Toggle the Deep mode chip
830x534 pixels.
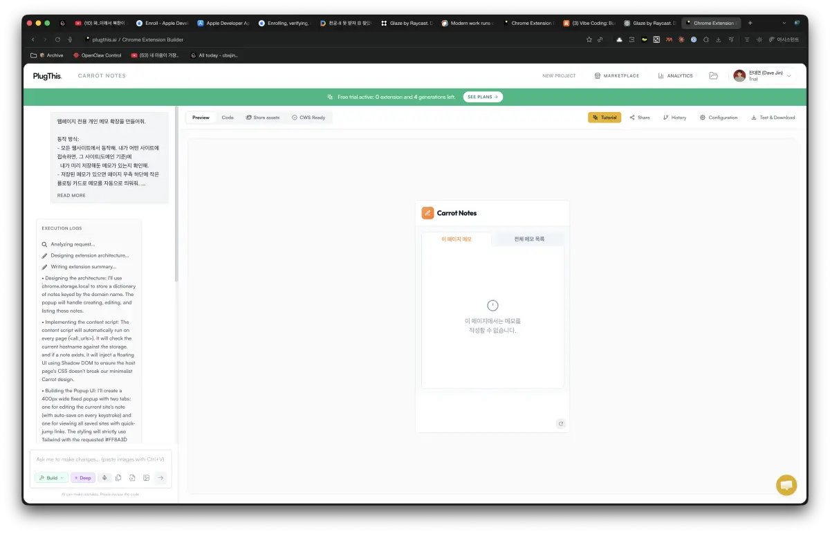[x=83, y=477]
